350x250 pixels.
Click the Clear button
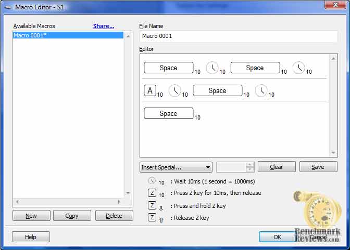click(x=277, y=167)
